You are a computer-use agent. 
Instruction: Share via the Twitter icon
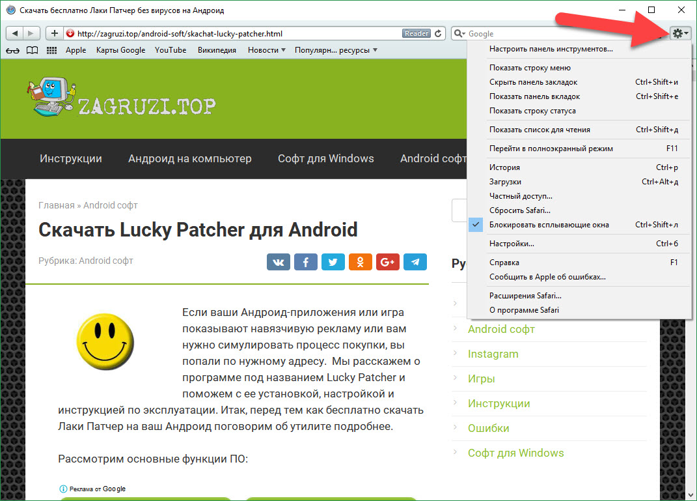tap(333, 262)
